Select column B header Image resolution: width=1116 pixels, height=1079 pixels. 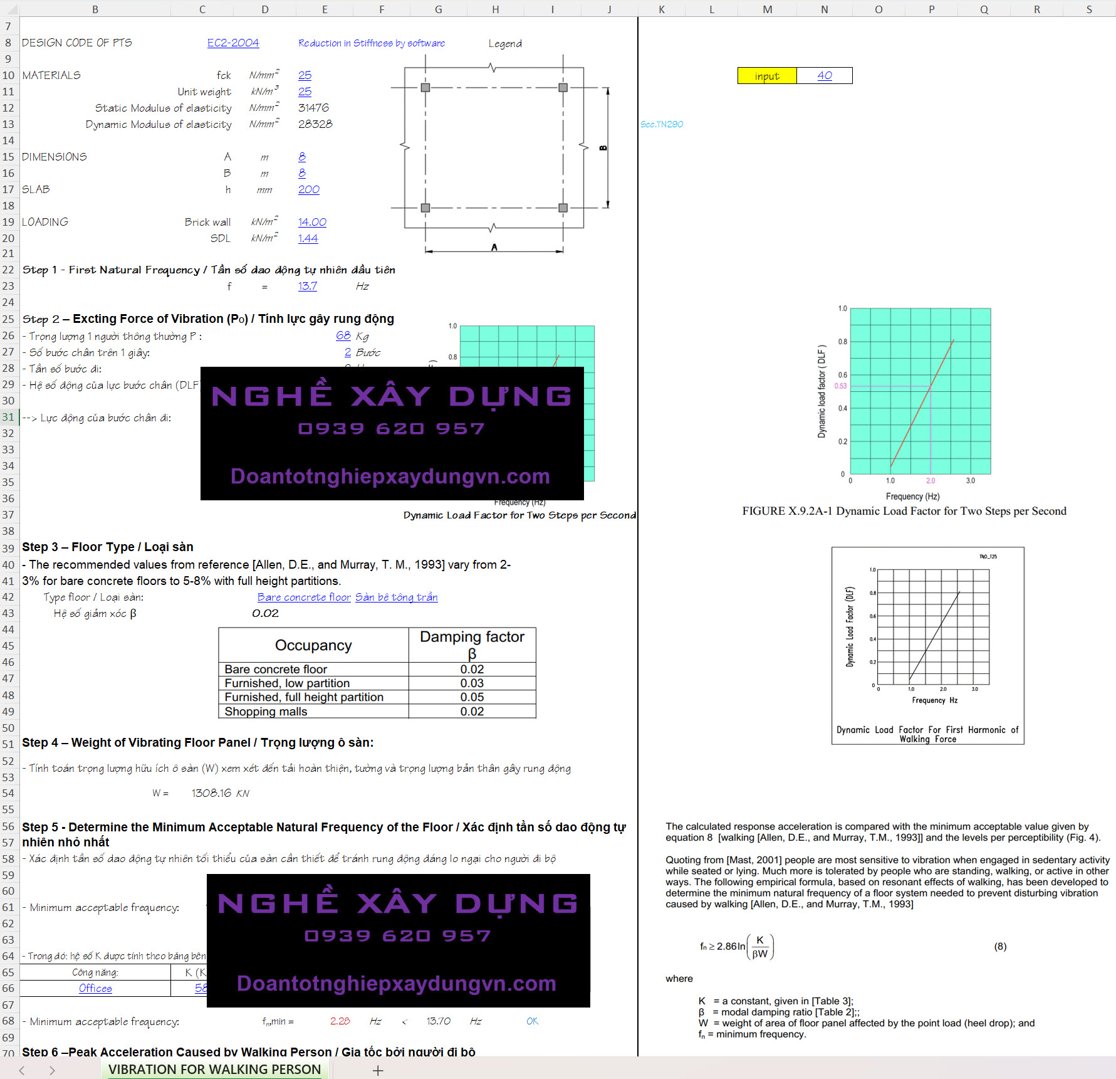pyautogui.click(x=95, y=9)
